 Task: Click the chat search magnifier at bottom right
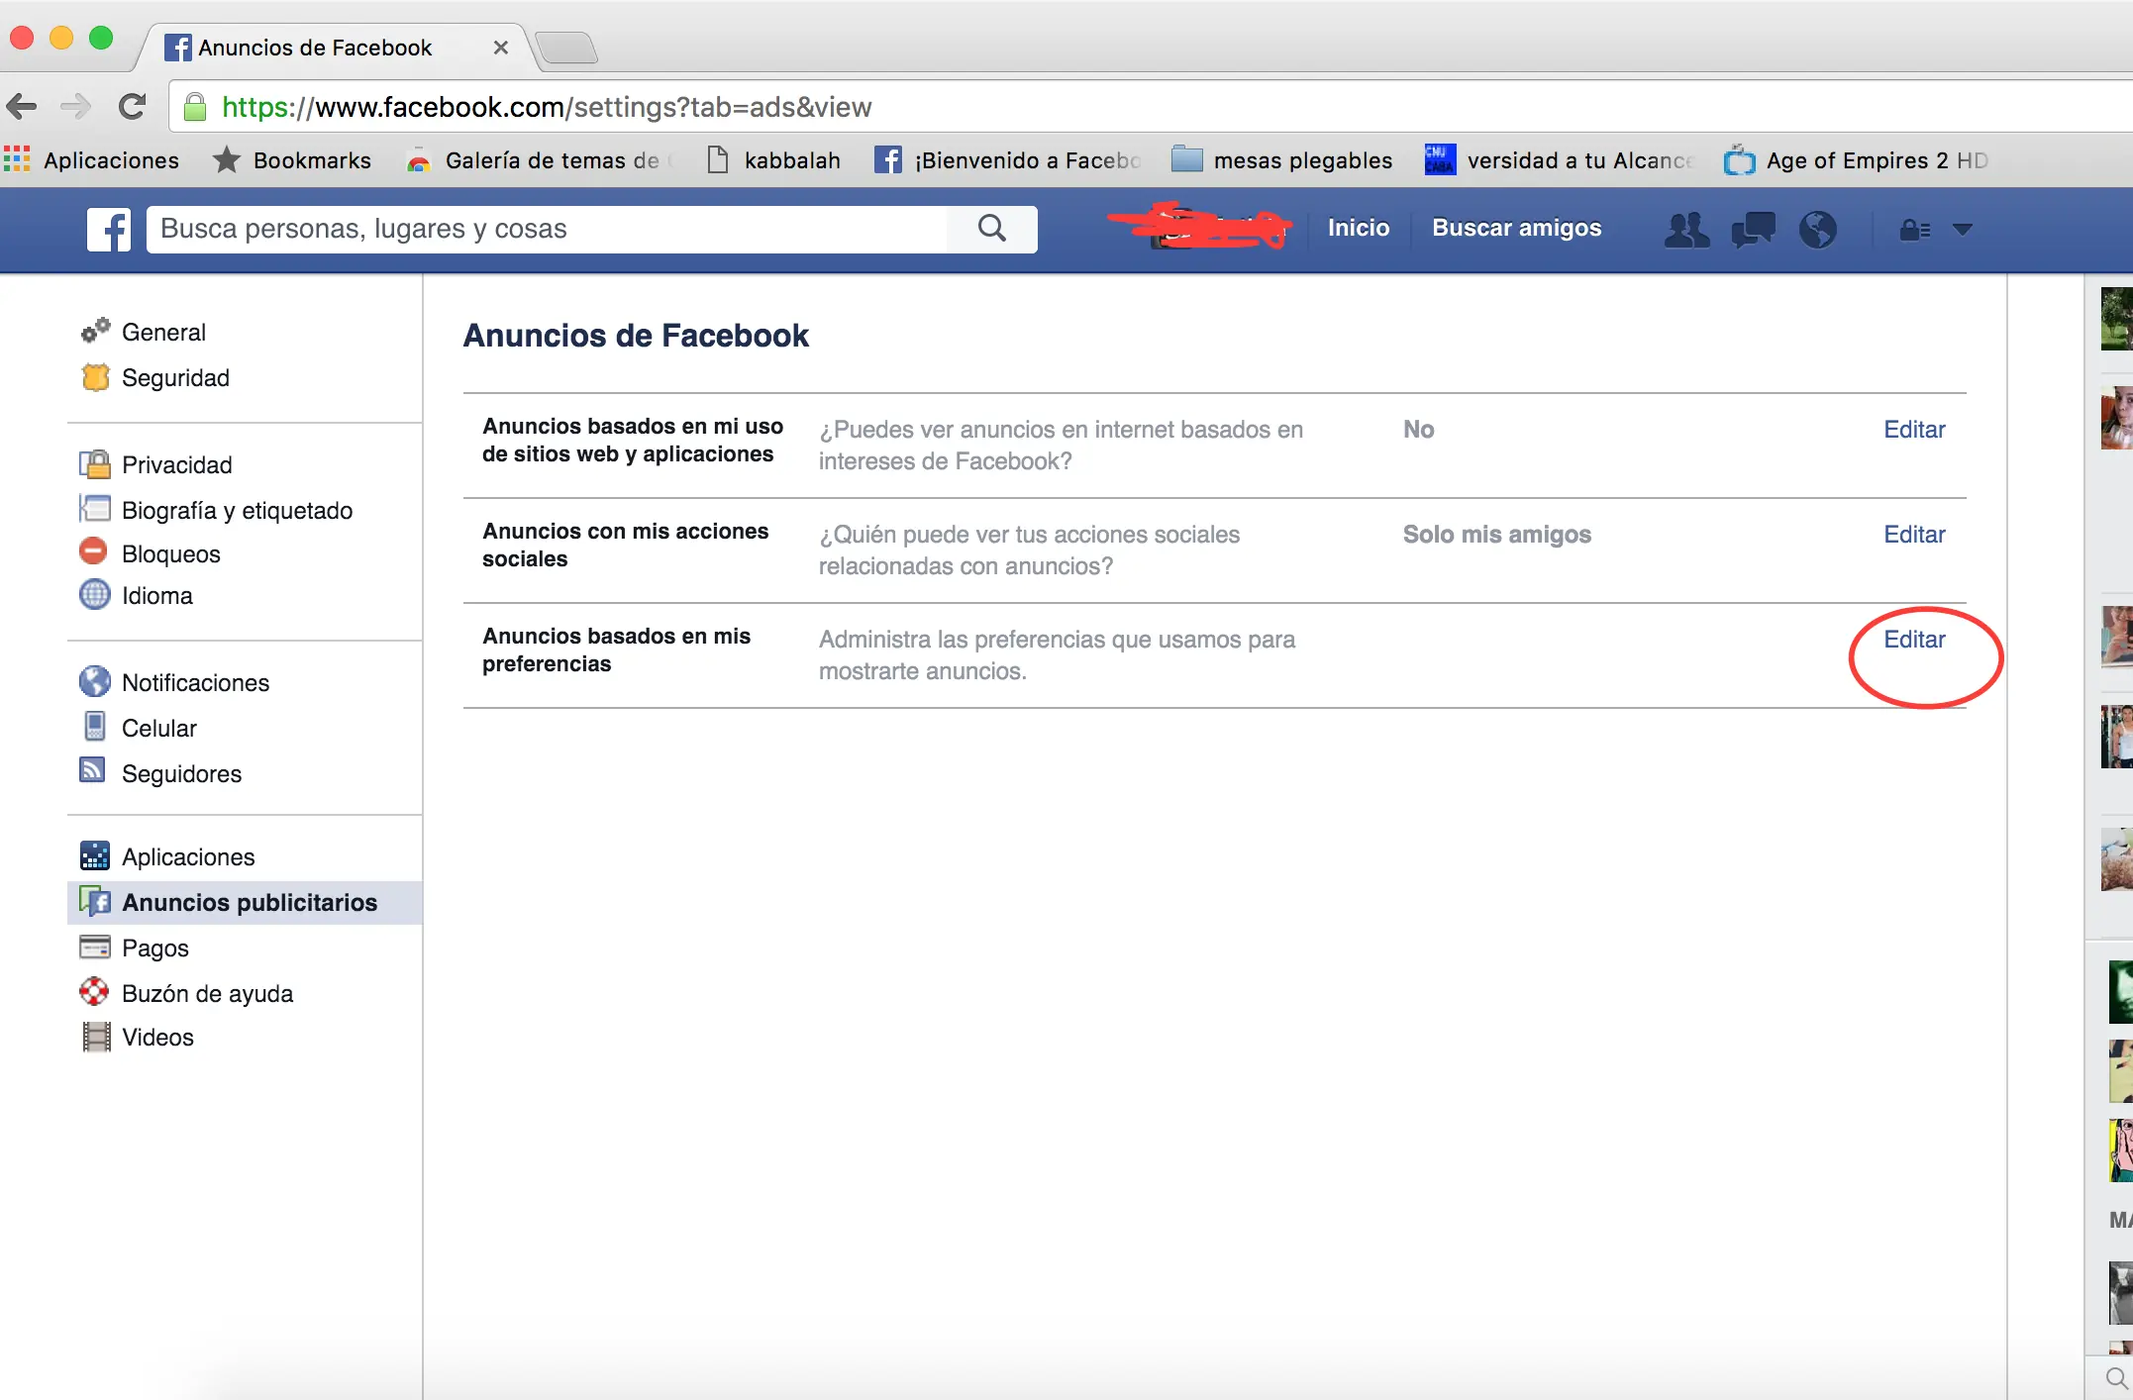click(x=2116, y=1377)
